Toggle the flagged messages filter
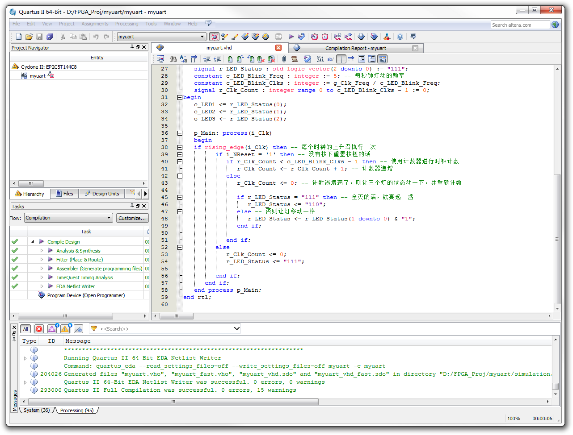Viewport: 573px width, 435px height. point(78,329)
